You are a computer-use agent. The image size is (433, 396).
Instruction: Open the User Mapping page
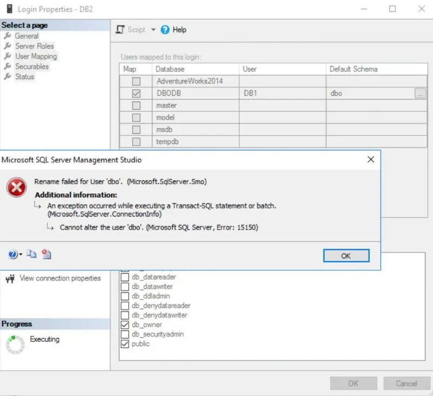(36, 56)
